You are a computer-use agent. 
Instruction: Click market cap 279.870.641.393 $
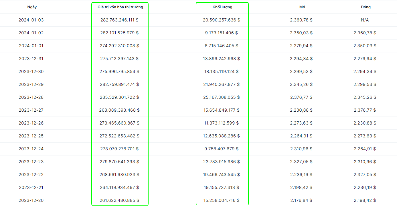[120, 162]
